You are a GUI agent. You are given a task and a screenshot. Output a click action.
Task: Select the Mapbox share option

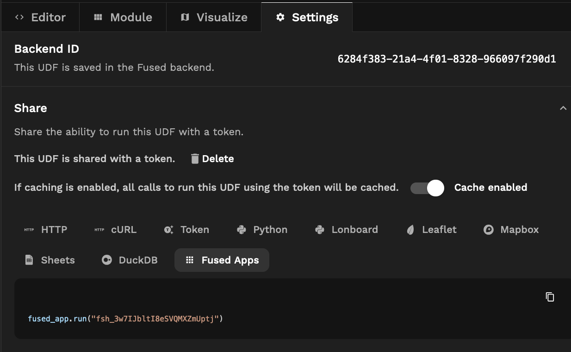511,230
